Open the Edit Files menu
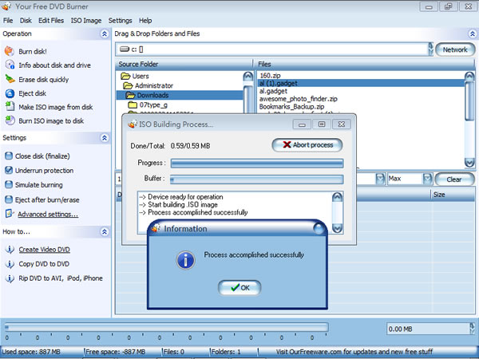Image resolution: width=479 pixels, height=359 pixels. click(52, 20)
